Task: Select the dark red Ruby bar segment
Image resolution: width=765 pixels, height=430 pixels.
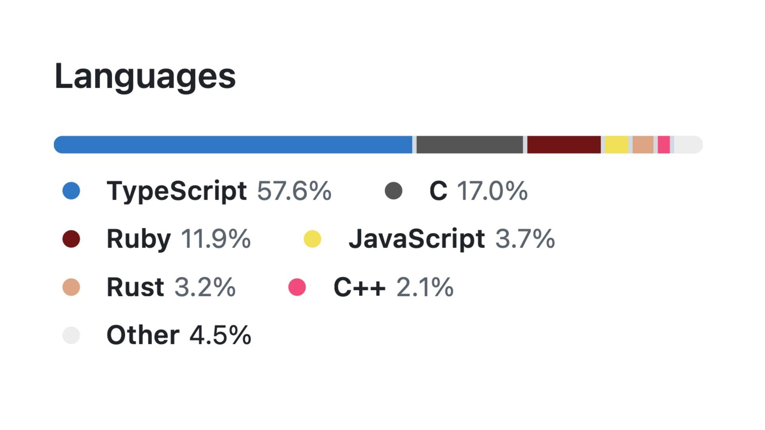Action: click(x=564, y=145)
